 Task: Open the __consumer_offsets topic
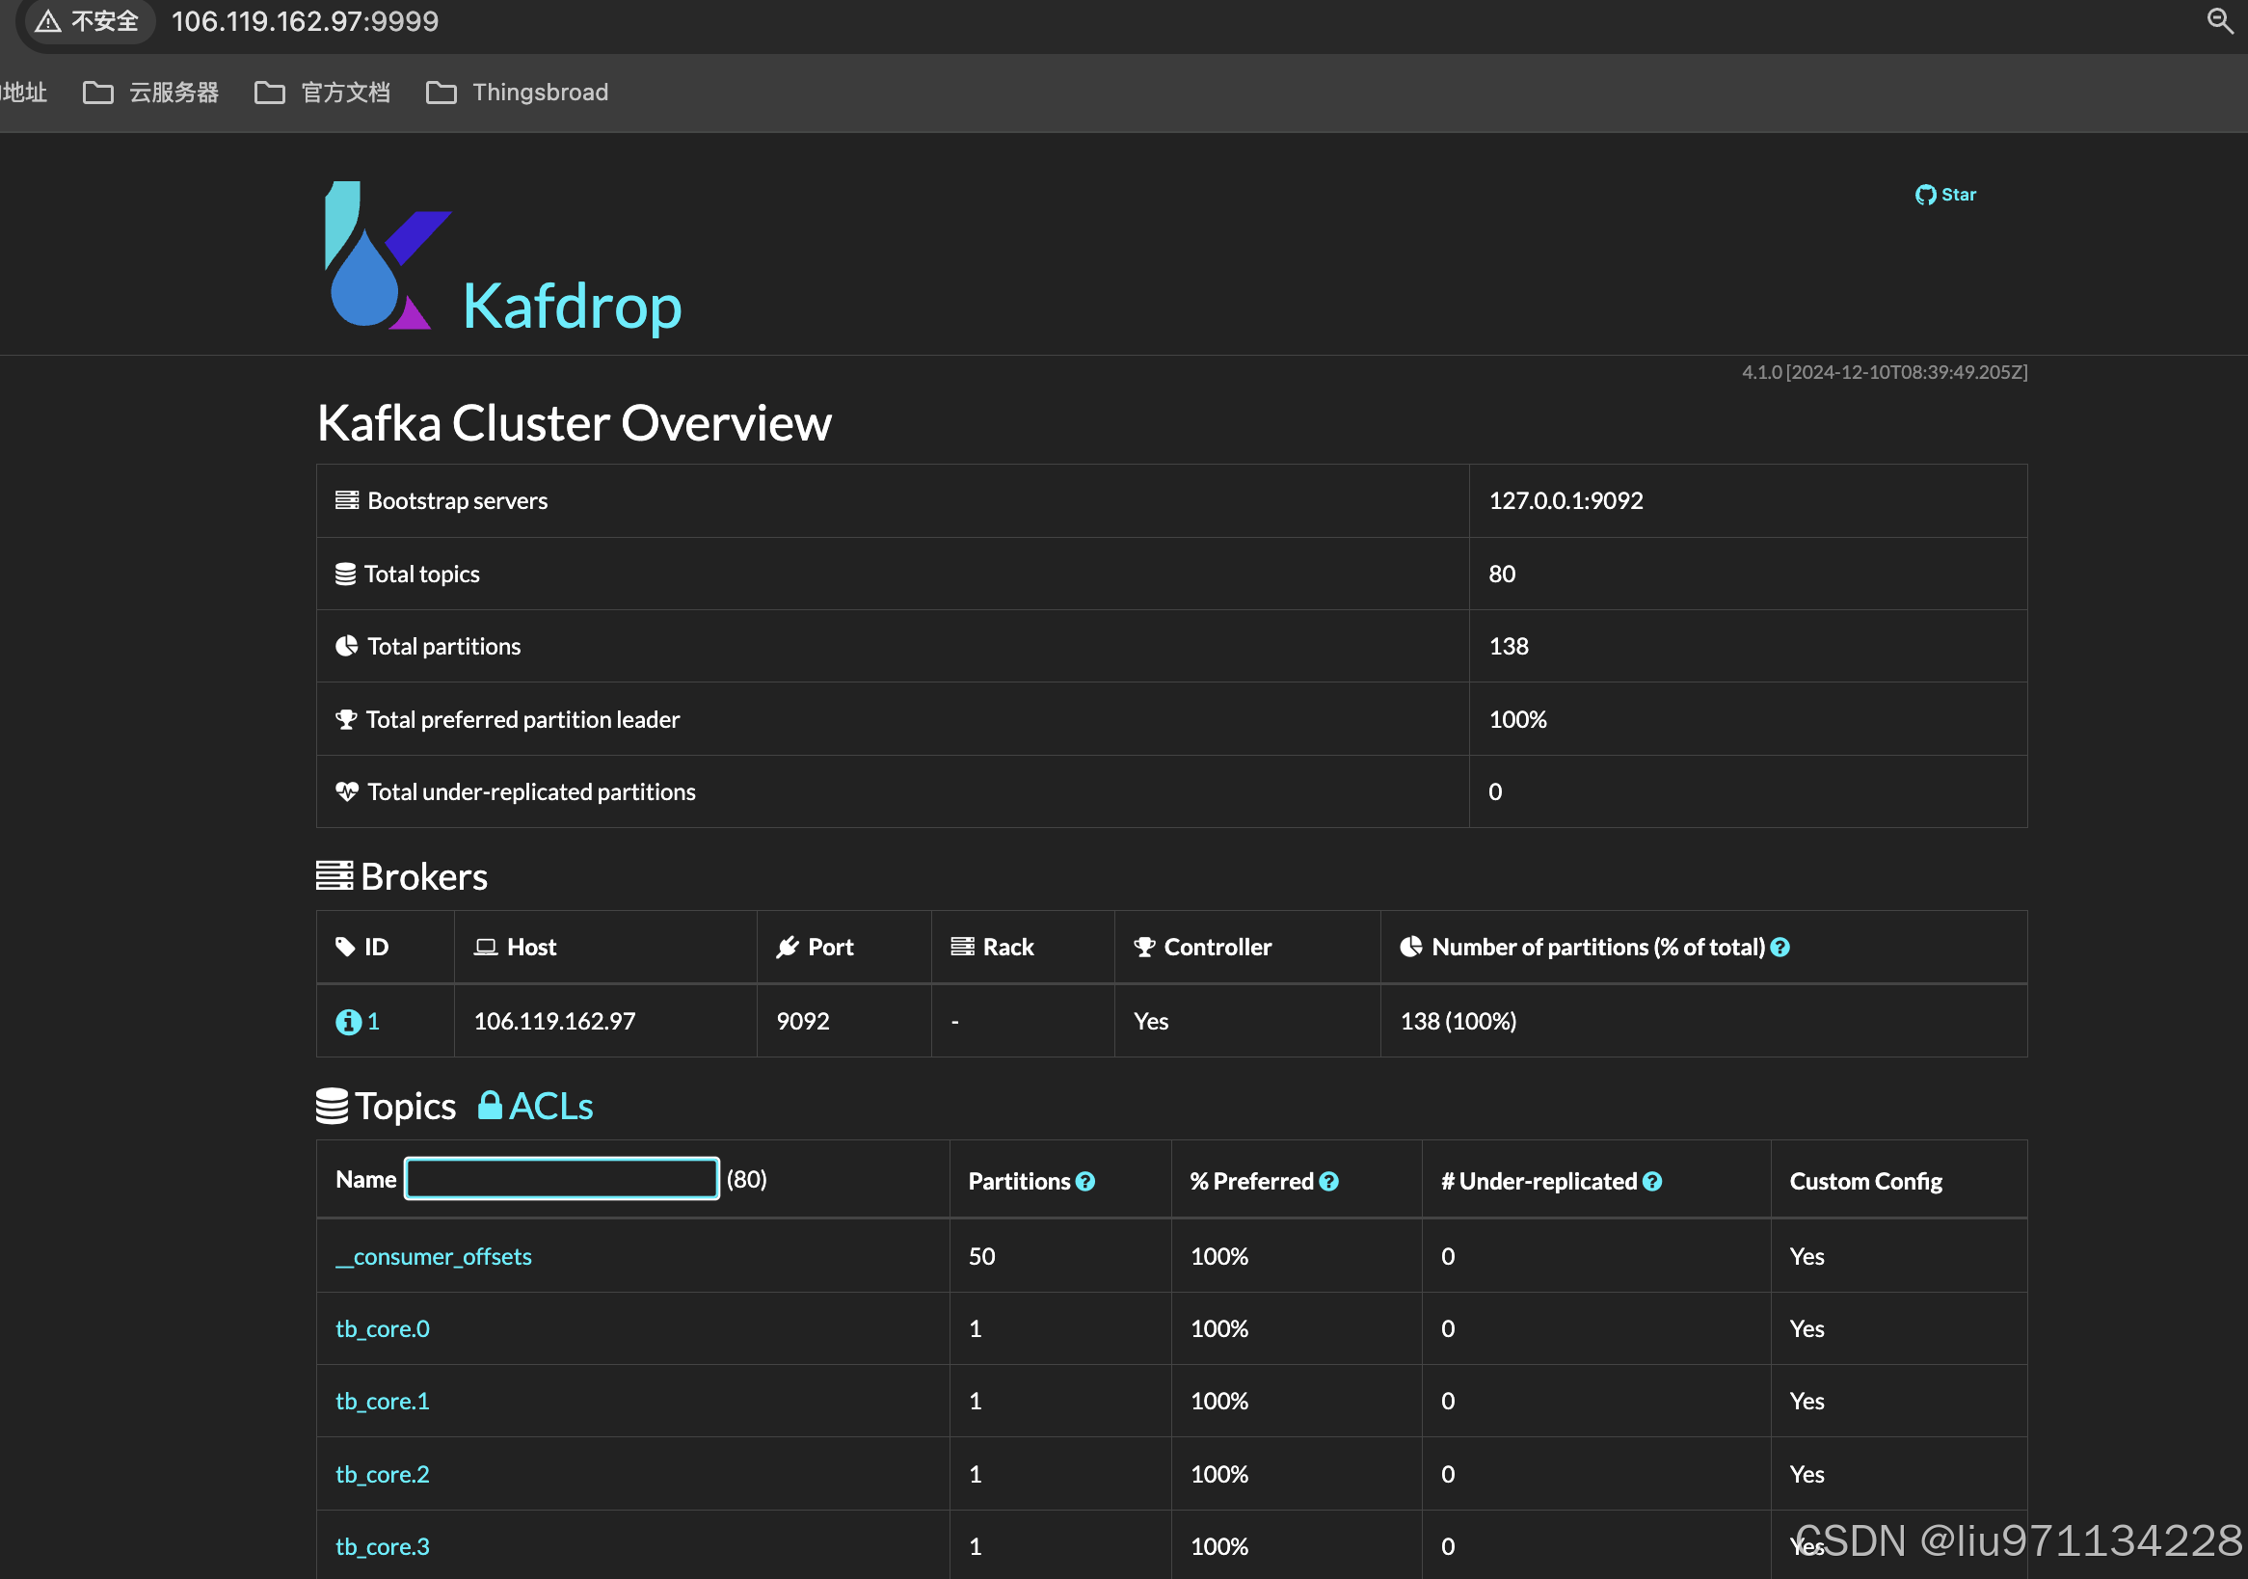click(434, 1257)
